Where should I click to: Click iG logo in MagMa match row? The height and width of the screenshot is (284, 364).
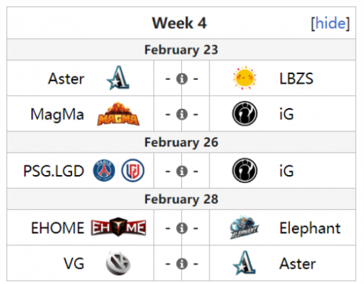pyautogui.click(x=245, y=114)
